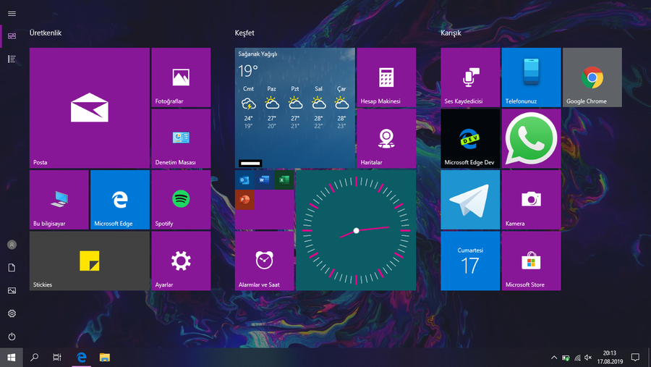
Task: Open Word in the Office folder tile
Action: pos(264,180)
